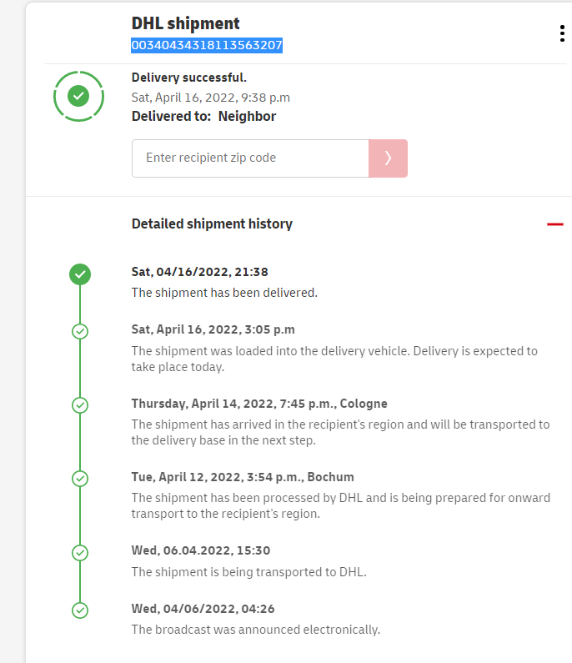Click the Delivery successful status text
The height and width of the screenshot is (663, 572).
tap(189, 78)
